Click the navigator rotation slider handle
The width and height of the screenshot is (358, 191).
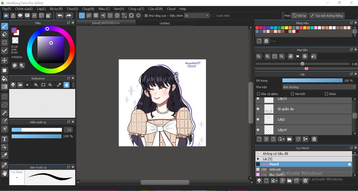pyautogui.click(x=302, y=64)
